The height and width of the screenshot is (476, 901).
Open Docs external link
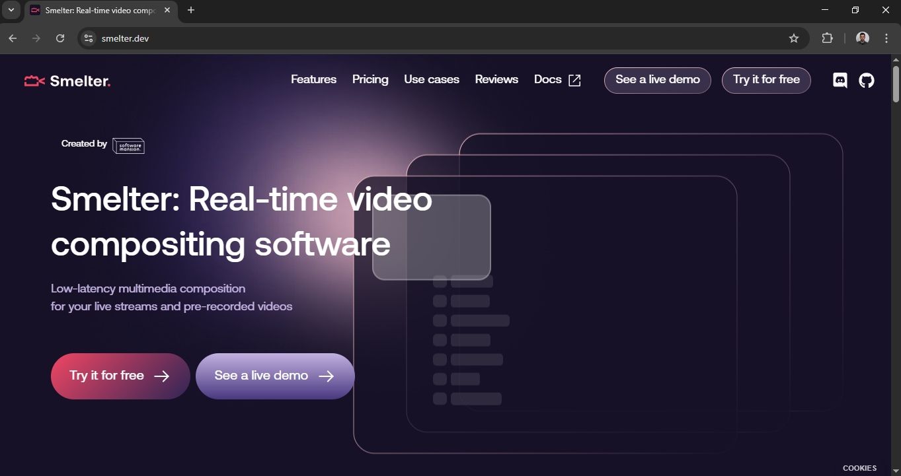pos(557,80)
